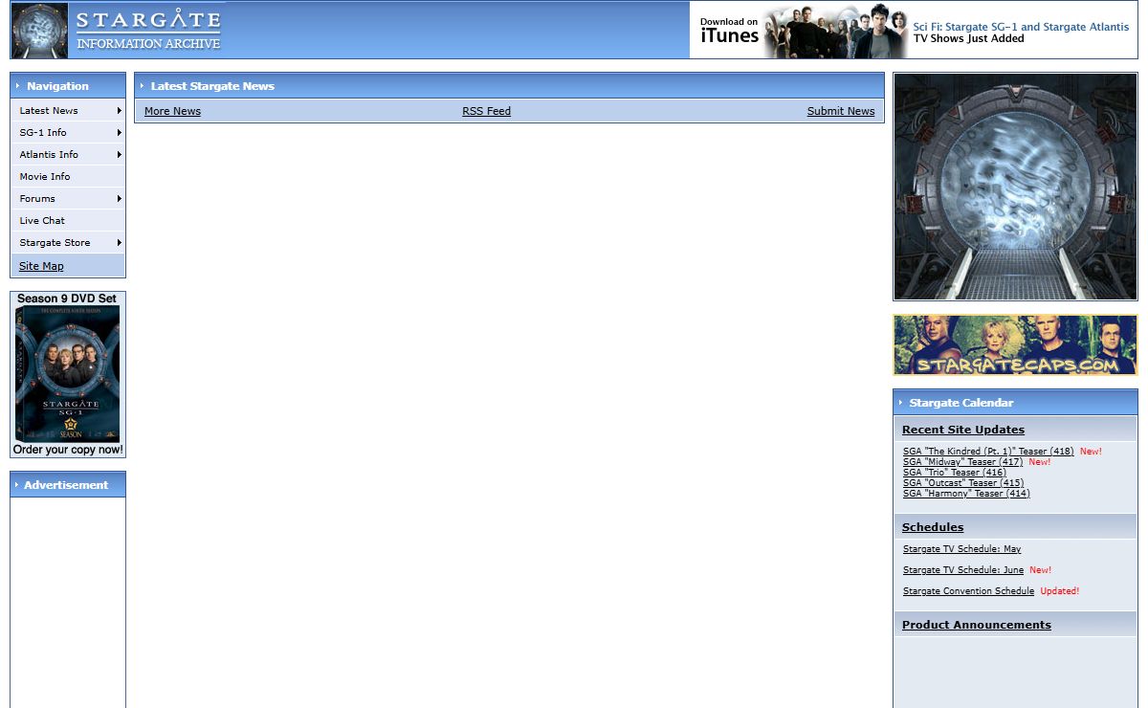Open SGA Outcast Teaser (415) link
This screenshot has width=1148, height=708.
click(x=963, y=483)
